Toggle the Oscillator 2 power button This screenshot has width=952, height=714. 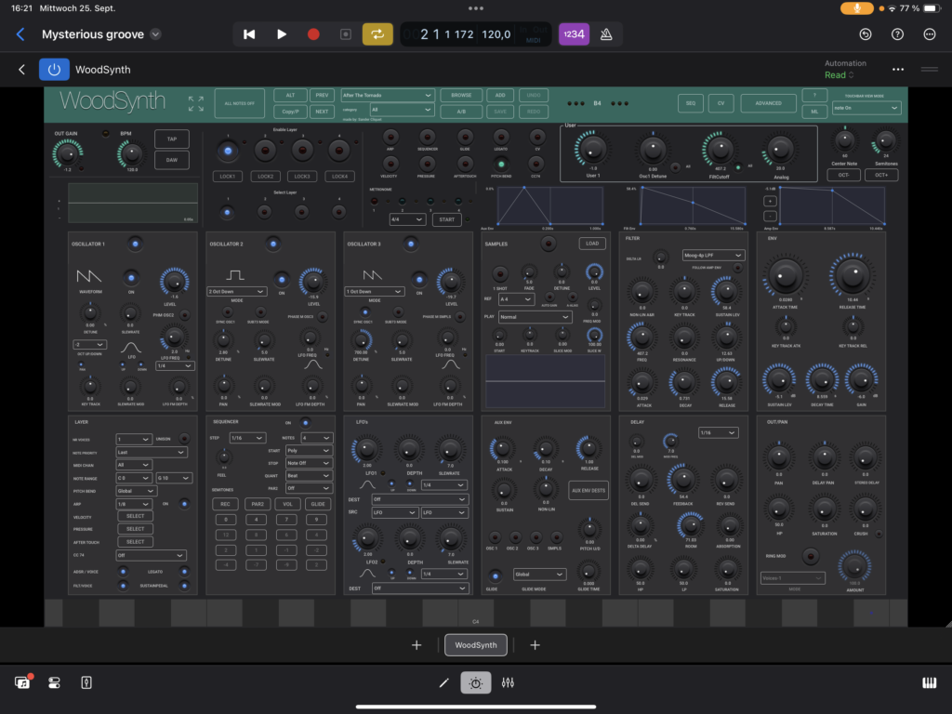coord(273,244)
